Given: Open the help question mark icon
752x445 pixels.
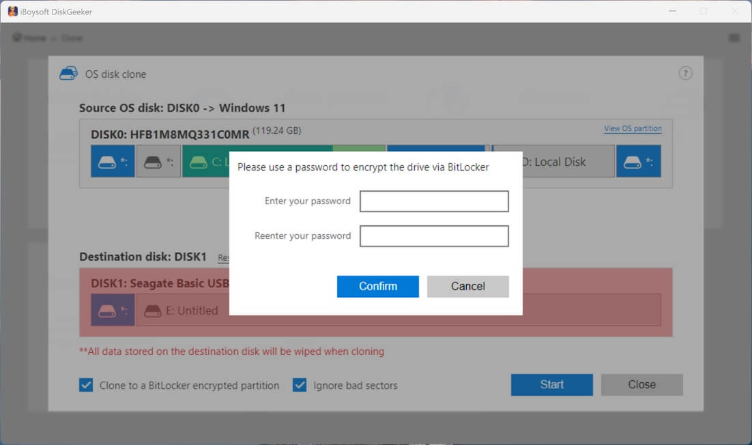Looking at the screenshot, I should 685,73.
